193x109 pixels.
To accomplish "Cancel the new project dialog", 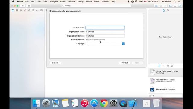I will pyautogui.click(x=55, y=63).
